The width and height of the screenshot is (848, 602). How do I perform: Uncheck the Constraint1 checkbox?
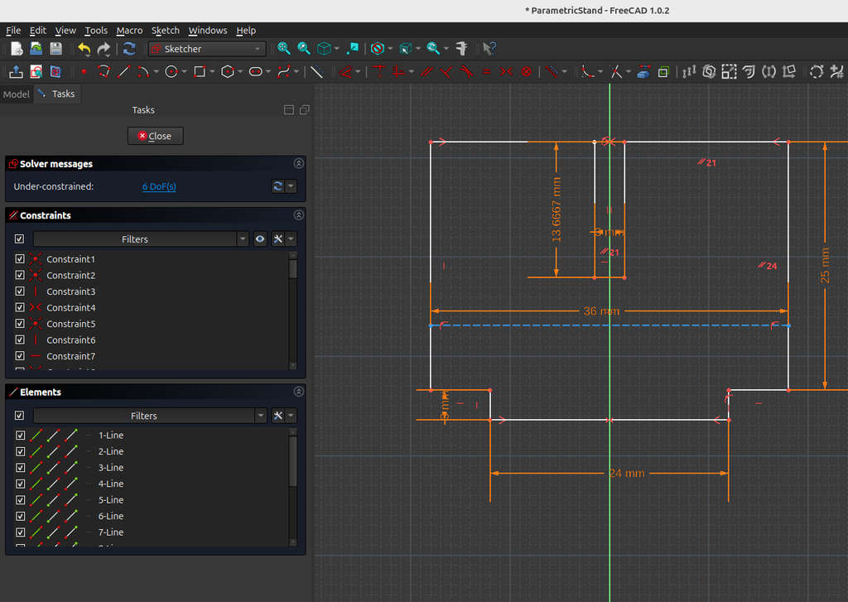[20, 259]
